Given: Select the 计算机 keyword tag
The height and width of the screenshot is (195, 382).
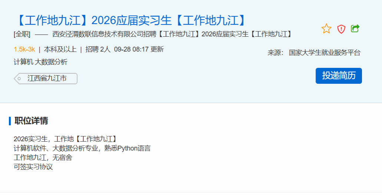Looking at the screenshot, I should [x=23, y=62].
